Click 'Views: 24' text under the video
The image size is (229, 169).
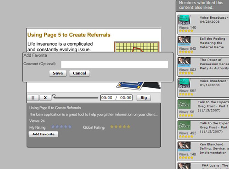click(37, 121)
